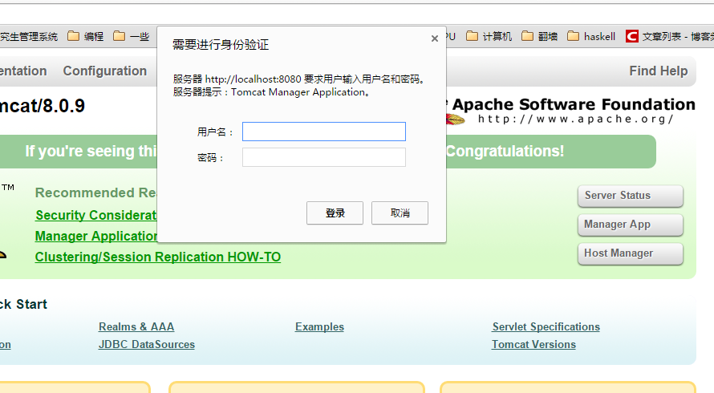The width and height of the screenshot is (714, 393).
Task: Click the 需要进行身份验证 dialog title
Action: [x=221, y=45]
